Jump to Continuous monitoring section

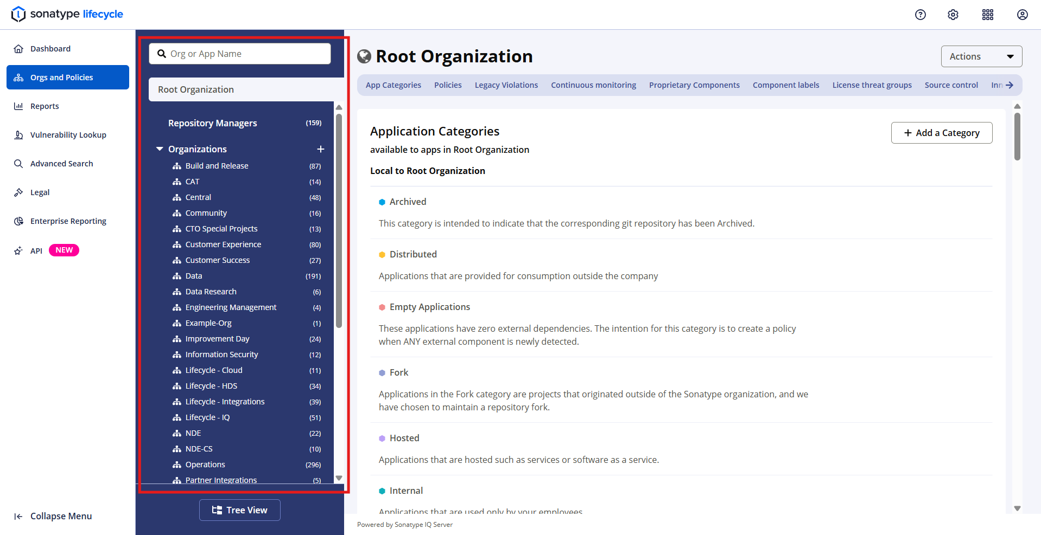click(x=594, y=85)
